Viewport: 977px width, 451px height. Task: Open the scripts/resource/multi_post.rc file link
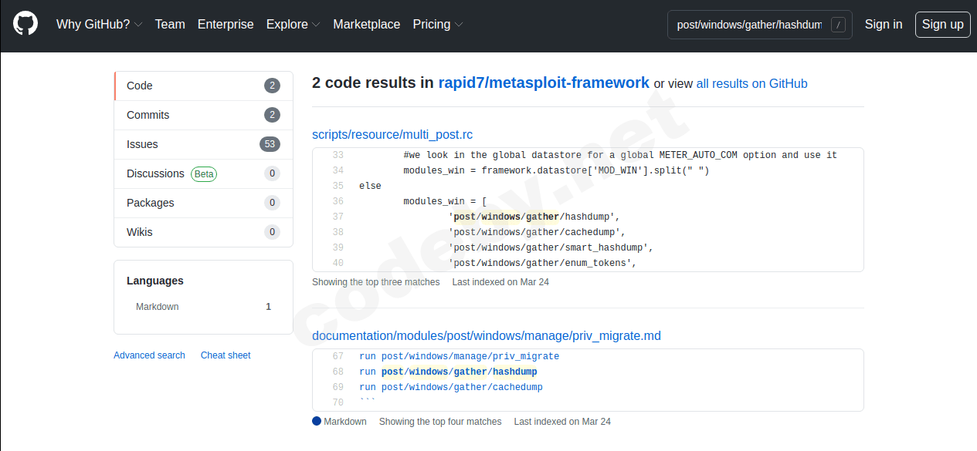point(392,134)
